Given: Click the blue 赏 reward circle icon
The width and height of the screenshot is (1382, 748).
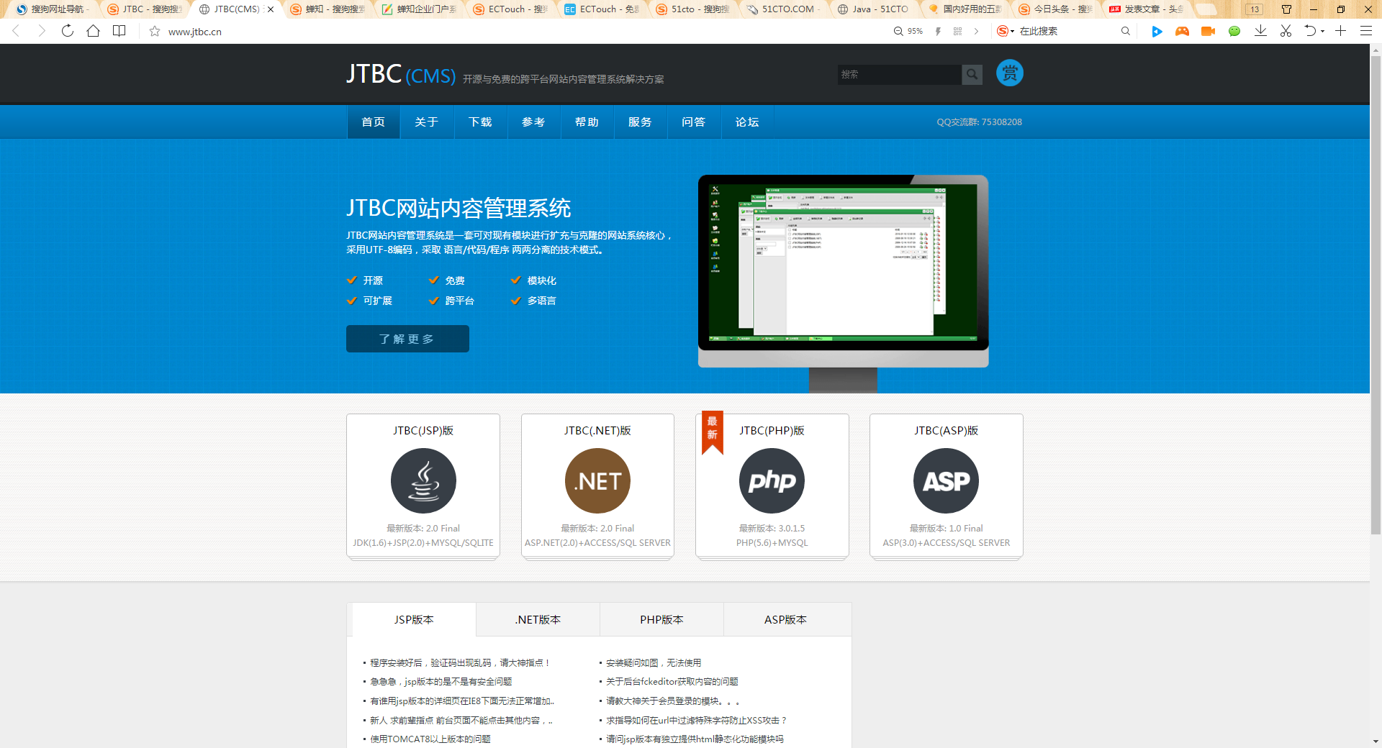Looking at the screenshot, I should pyautogui.click(x=1009, y=73).
